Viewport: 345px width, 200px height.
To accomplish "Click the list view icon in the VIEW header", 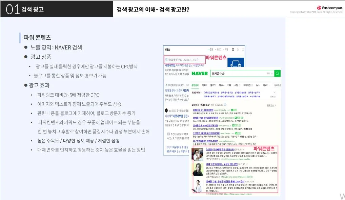I will tap(233, 49).
